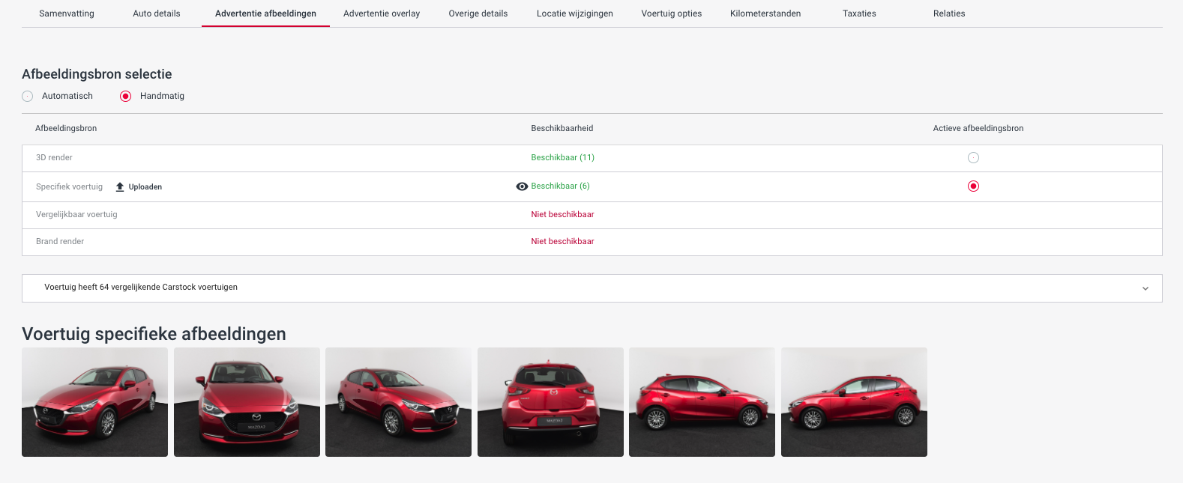
Task: Click the upload arrow icon next to Uploaden
Action: pos(120,187)
